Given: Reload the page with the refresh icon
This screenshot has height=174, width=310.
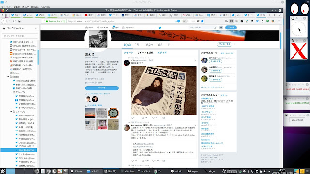Looking at the screenshot, I should (14, 21).
